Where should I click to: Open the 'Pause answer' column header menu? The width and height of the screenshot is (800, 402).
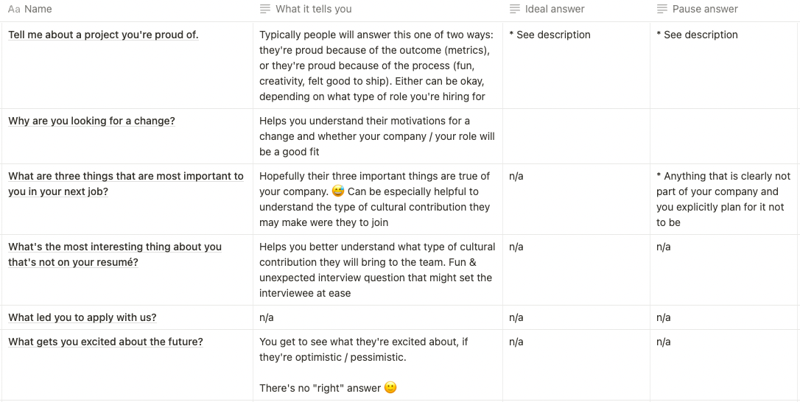coord(704,10)
